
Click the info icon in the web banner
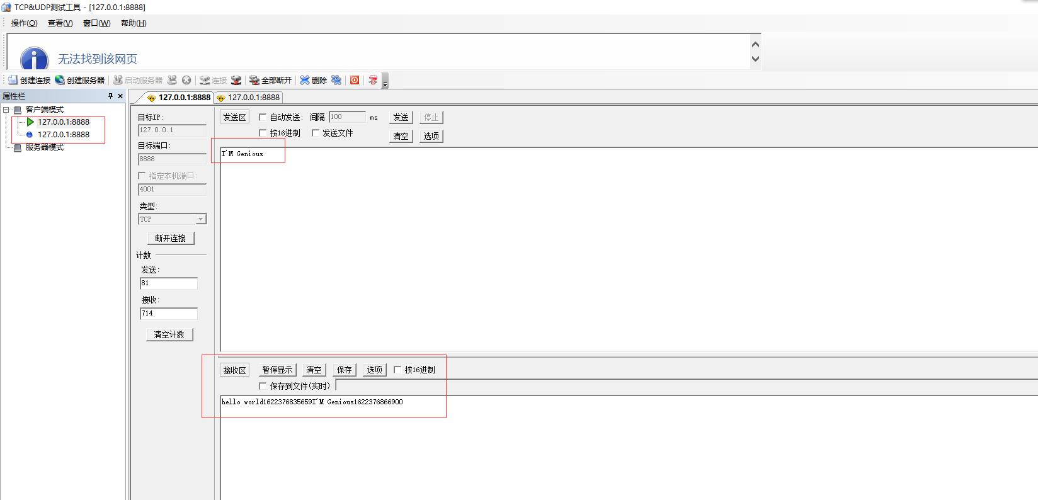point(35,59)
